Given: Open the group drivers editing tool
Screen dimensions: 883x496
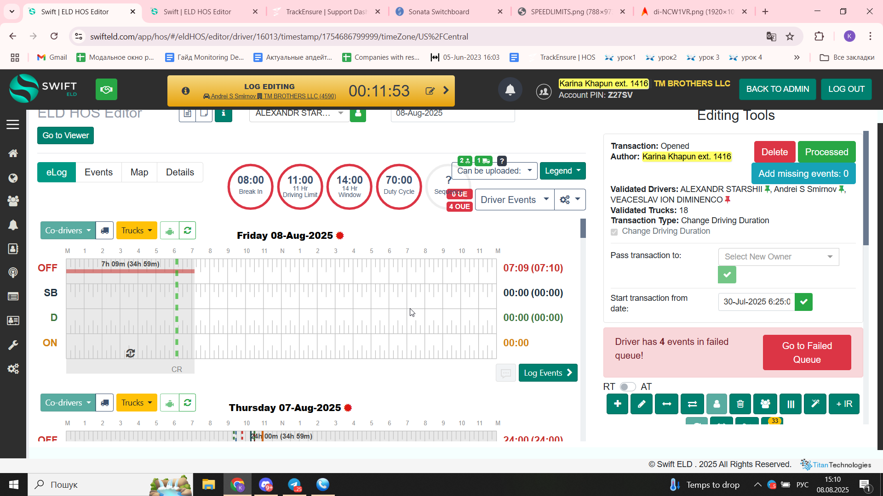Looking at the screenshot, I should pyautogui.click(x=765, y=404).
